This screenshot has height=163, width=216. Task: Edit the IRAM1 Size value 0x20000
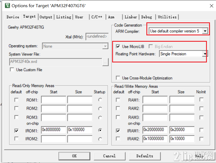(x=182, y=130)
